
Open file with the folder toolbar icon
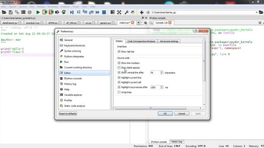point(4,12)
